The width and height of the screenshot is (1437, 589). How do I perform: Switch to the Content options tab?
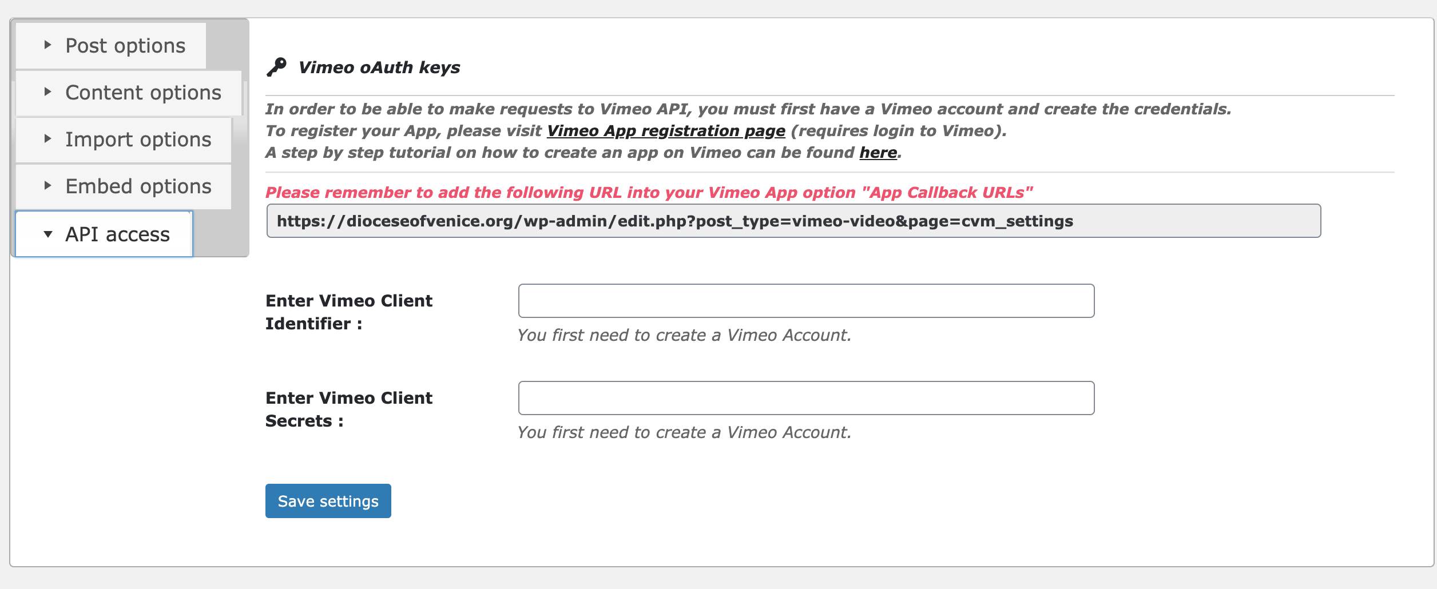coord(143,93)
